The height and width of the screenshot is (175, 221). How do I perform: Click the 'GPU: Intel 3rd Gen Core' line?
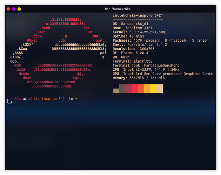[x=163, y=74]
